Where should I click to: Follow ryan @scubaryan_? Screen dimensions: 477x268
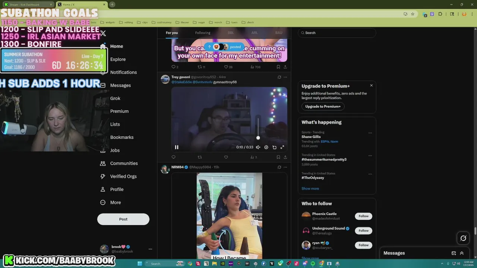coord(363,245)
